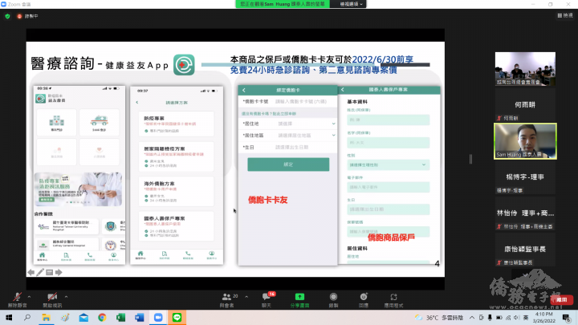Go to previous slide arrow in presentation
This screenshot has width=578, height=325.
[31, 272]
